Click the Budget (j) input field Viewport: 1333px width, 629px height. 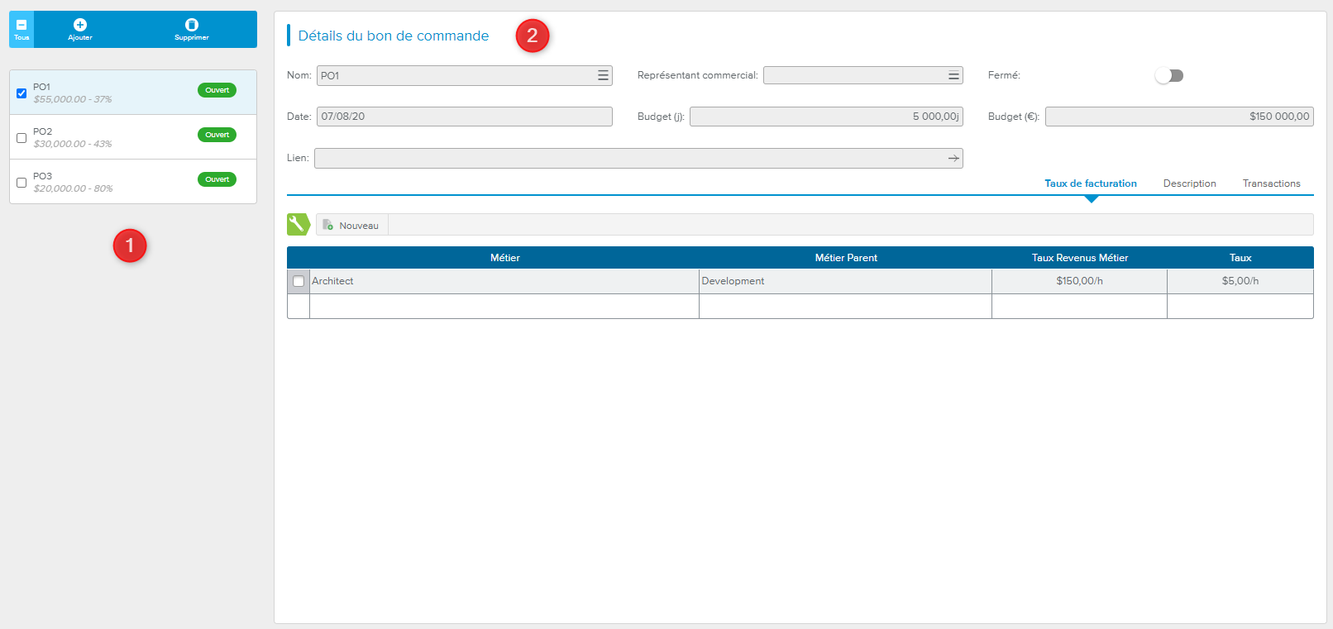coord(825,117)
